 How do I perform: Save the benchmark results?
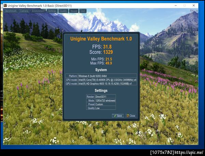(118, 116)
